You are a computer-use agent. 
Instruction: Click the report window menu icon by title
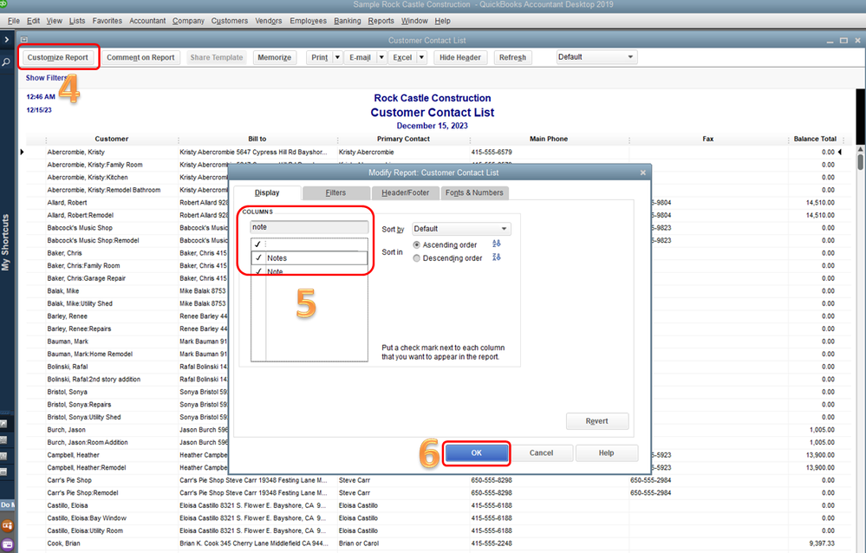tap(23, 40)
